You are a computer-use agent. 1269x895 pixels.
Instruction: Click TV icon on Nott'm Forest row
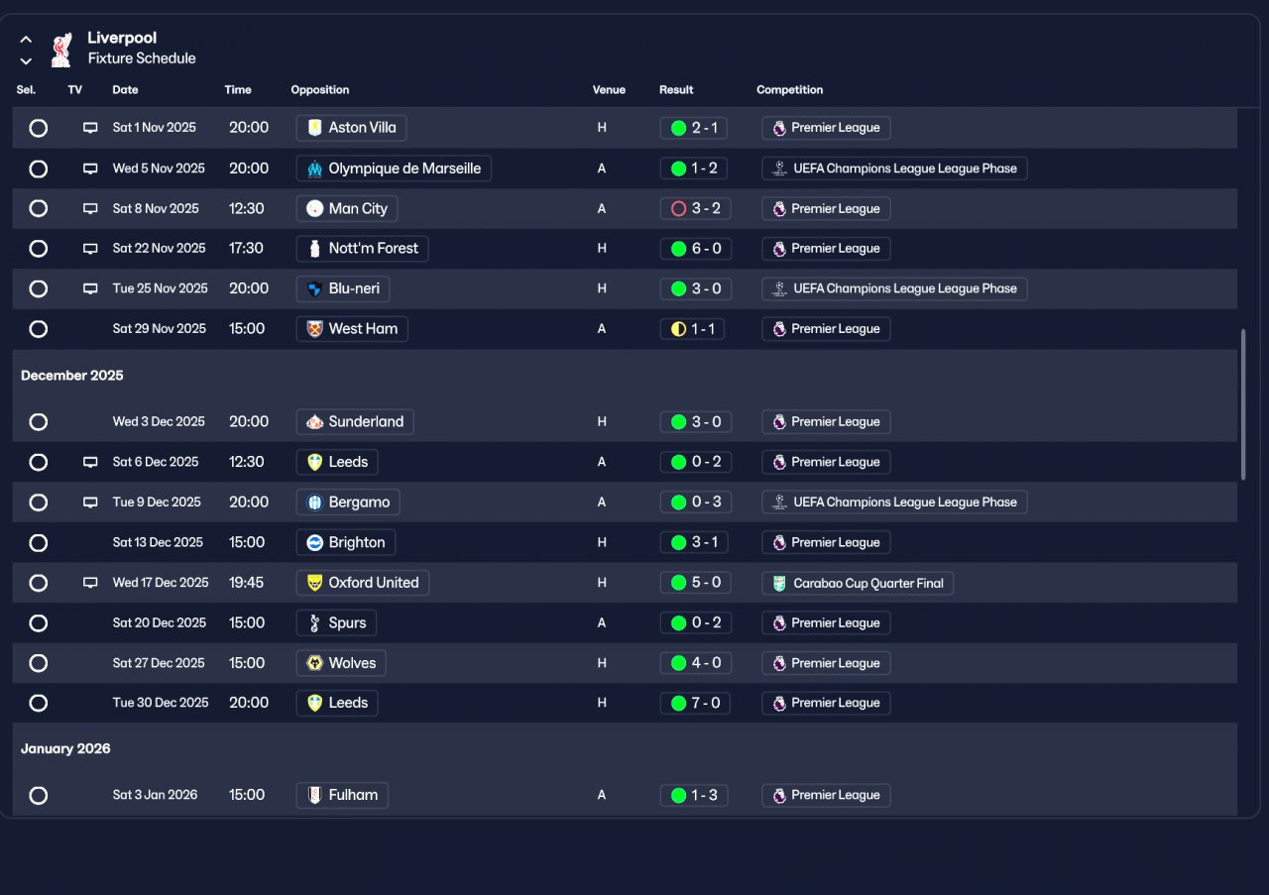(90, 249)
